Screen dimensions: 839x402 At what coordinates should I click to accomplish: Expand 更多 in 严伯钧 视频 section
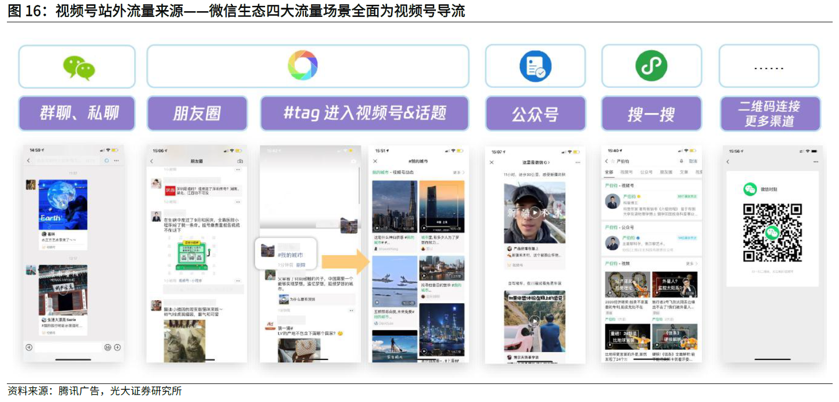click(692, 264)
